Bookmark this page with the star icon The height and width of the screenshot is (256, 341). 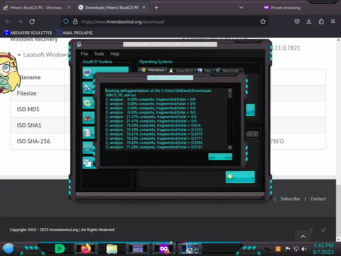coord(263,22)
